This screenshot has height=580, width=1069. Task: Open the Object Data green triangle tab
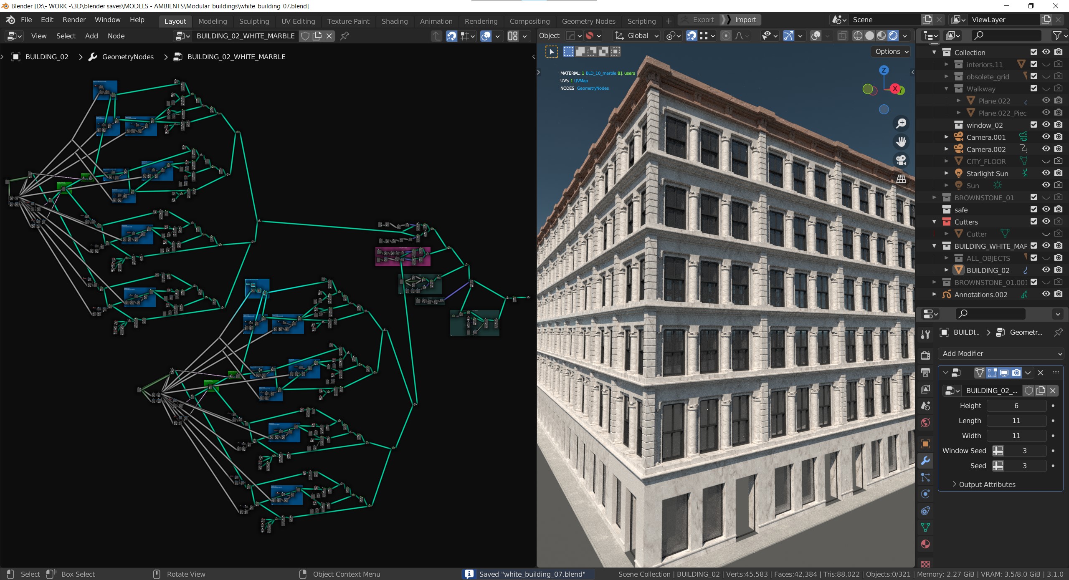tap(925, 527)
